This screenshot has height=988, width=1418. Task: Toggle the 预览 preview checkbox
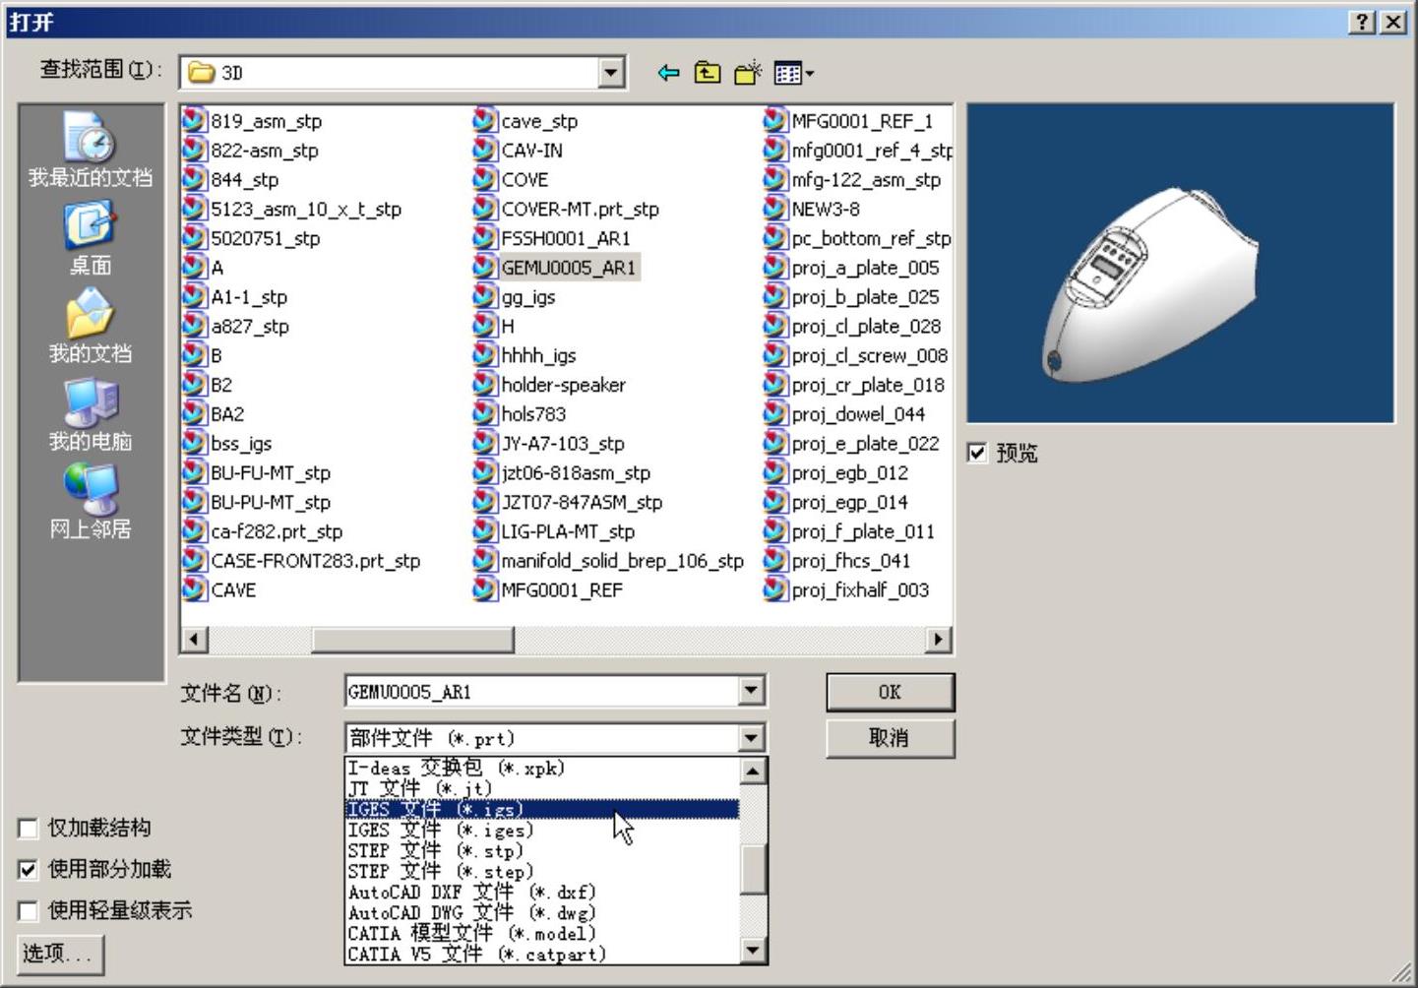tap(977, 453)
